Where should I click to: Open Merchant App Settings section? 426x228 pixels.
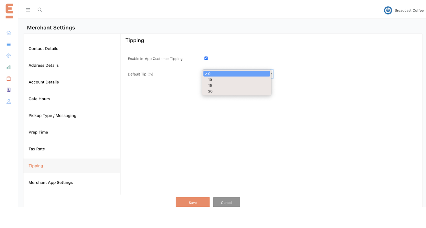[x=51, y=182]
